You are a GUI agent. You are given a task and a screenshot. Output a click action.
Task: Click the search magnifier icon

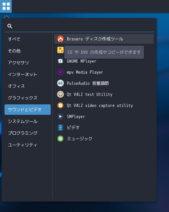click(x=10, y=26)
